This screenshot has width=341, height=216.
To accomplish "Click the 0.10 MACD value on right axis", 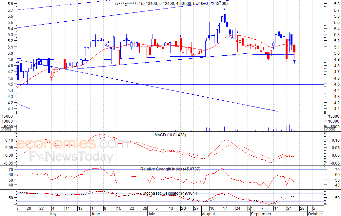I will [336, 140].
